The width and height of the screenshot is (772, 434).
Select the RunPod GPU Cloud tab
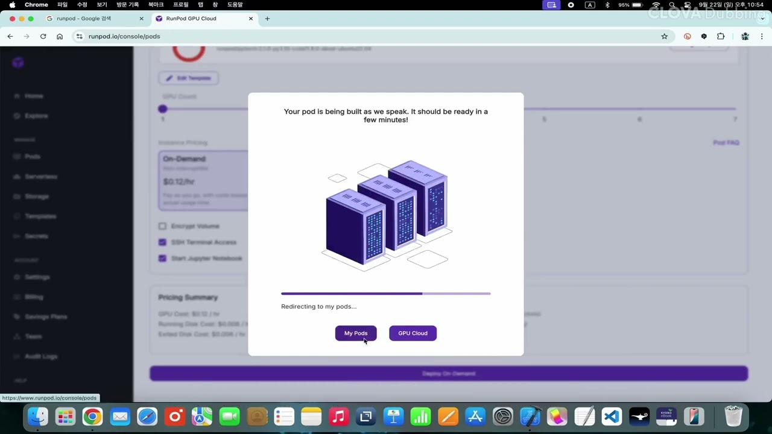coord(204,19)
